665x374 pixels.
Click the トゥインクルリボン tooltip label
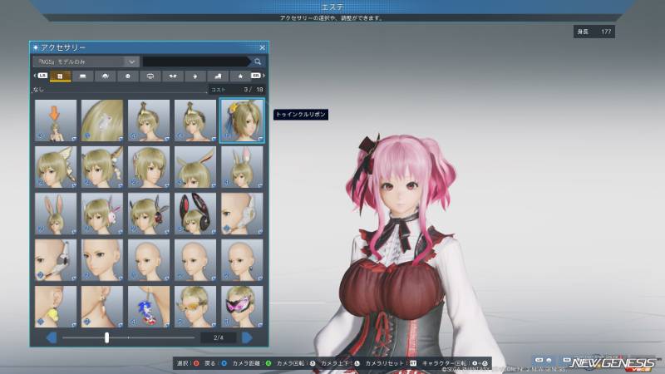click(x=301, y=115)
